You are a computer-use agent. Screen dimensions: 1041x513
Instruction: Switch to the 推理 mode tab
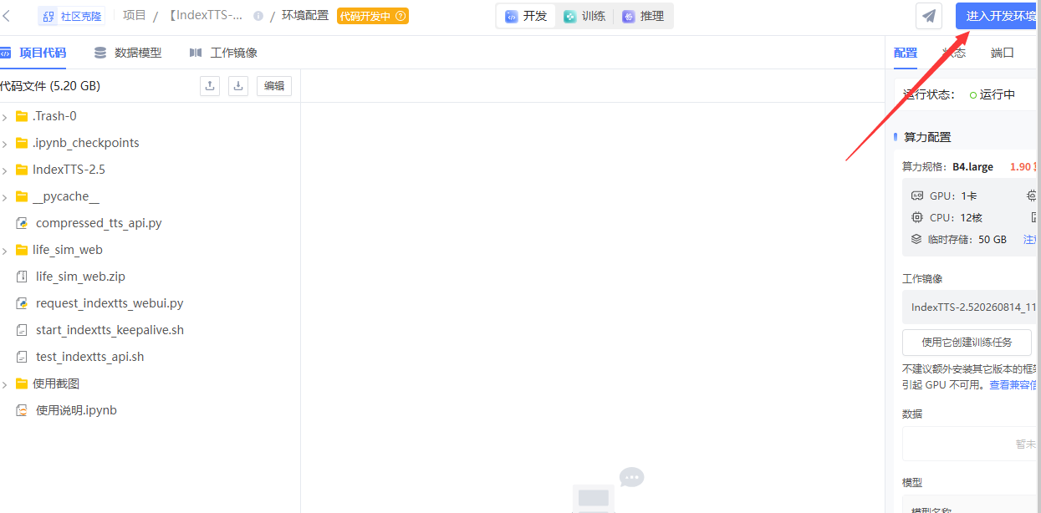click(643, 16)
